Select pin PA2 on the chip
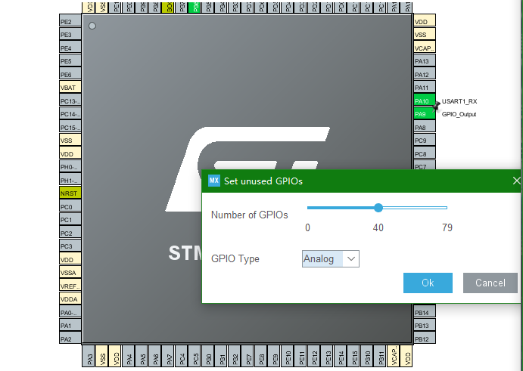 [70, 338]
